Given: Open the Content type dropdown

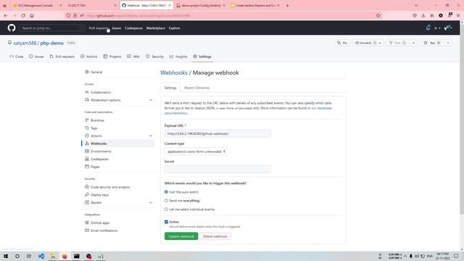Looking at the screenshot, I should 196,152.
